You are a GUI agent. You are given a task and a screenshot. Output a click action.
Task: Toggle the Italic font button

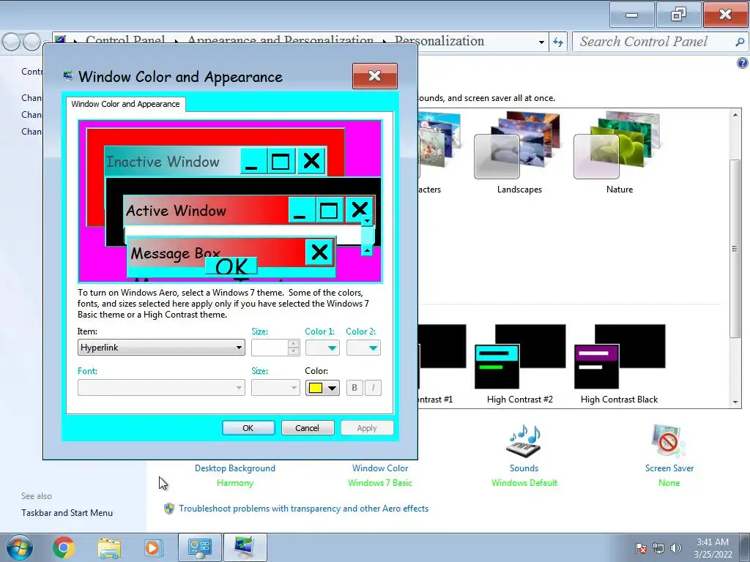click(373, 388)
